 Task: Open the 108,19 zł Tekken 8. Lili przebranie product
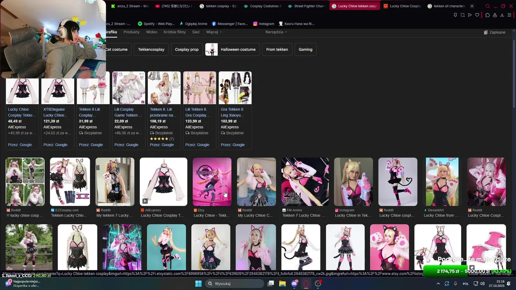point(164,111)
